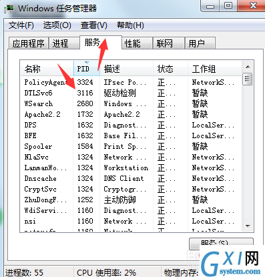Click the IPsec Po... description cell
Image resolution: width=265 pixels, height=277 pixels.
click(x=125, y=82)
